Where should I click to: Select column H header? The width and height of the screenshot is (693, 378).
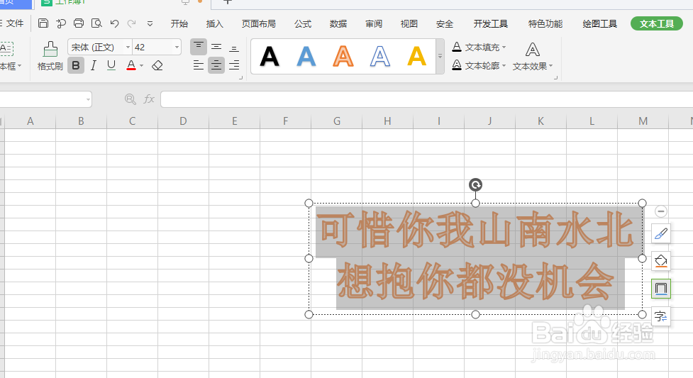click(387, 121)
